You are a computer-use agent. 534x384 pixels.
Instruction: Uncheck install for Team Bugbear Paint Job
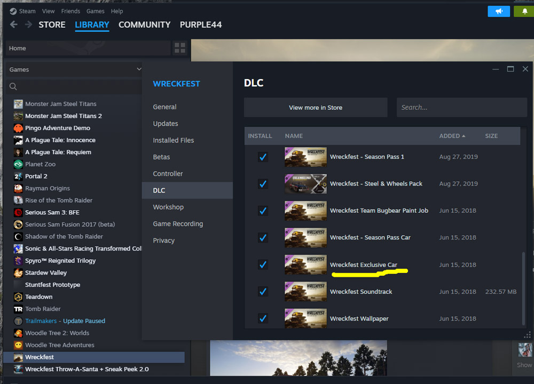click(263, 211)
